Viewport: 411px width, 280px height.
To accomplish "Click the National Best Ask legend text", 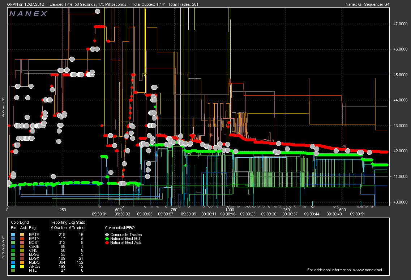I will coord(126,242).
